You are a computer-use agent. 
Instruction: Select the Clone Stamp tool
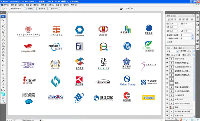click(3, 46)
